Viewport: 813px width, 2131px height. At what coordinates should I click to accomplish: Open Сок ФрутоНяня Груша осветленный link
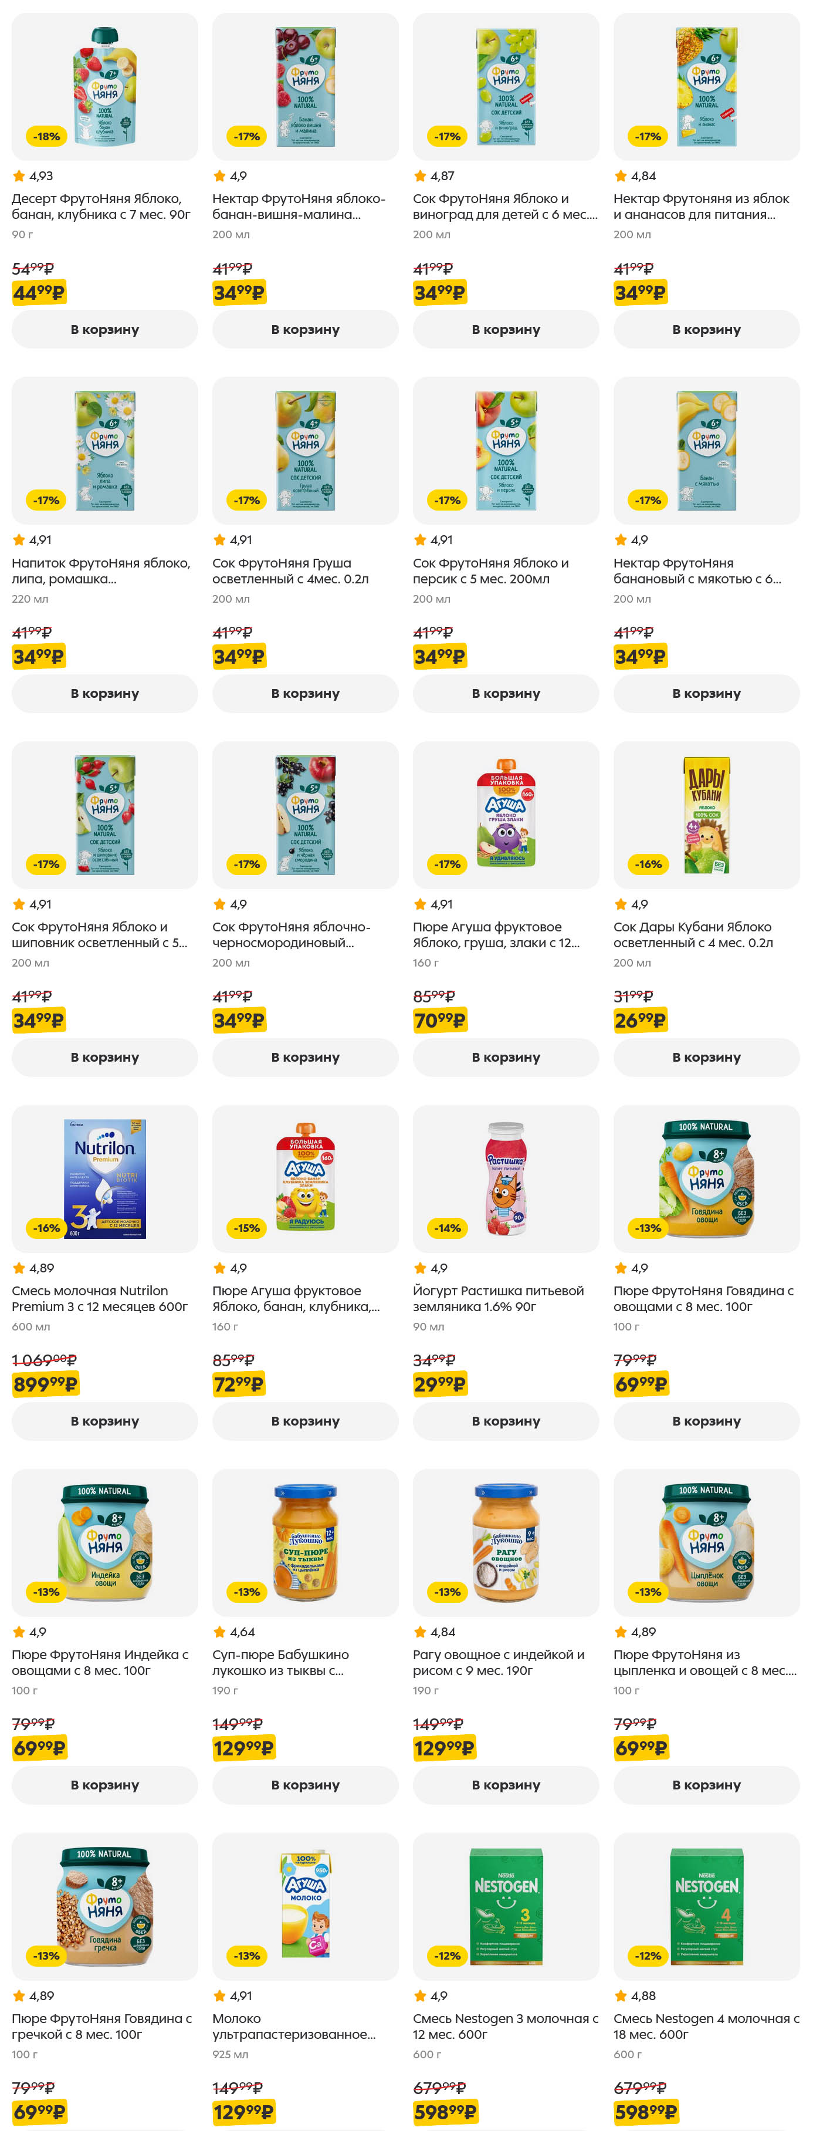coord(290,571)
